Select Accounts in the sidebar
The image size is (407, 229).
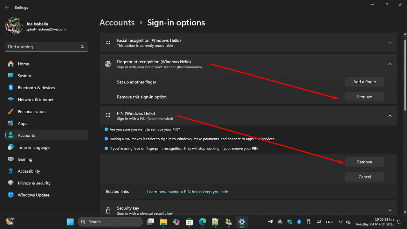point(46,135)
